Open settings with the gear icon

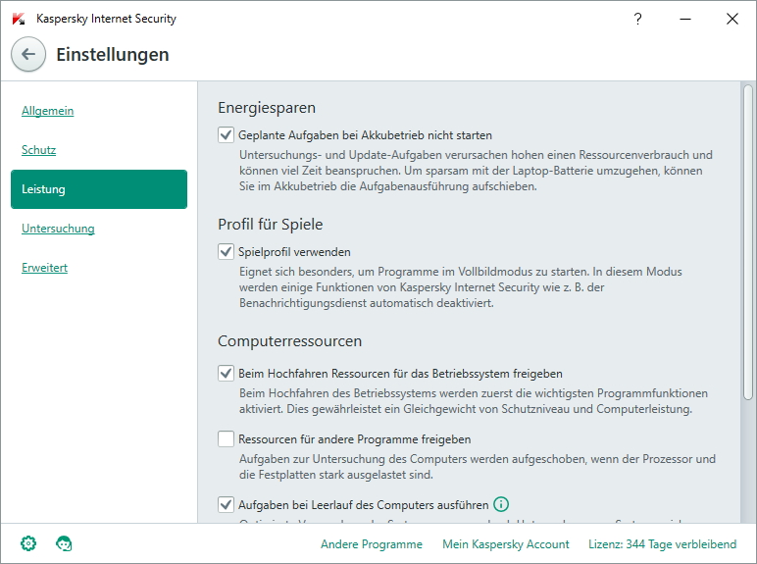coord(28,543)
